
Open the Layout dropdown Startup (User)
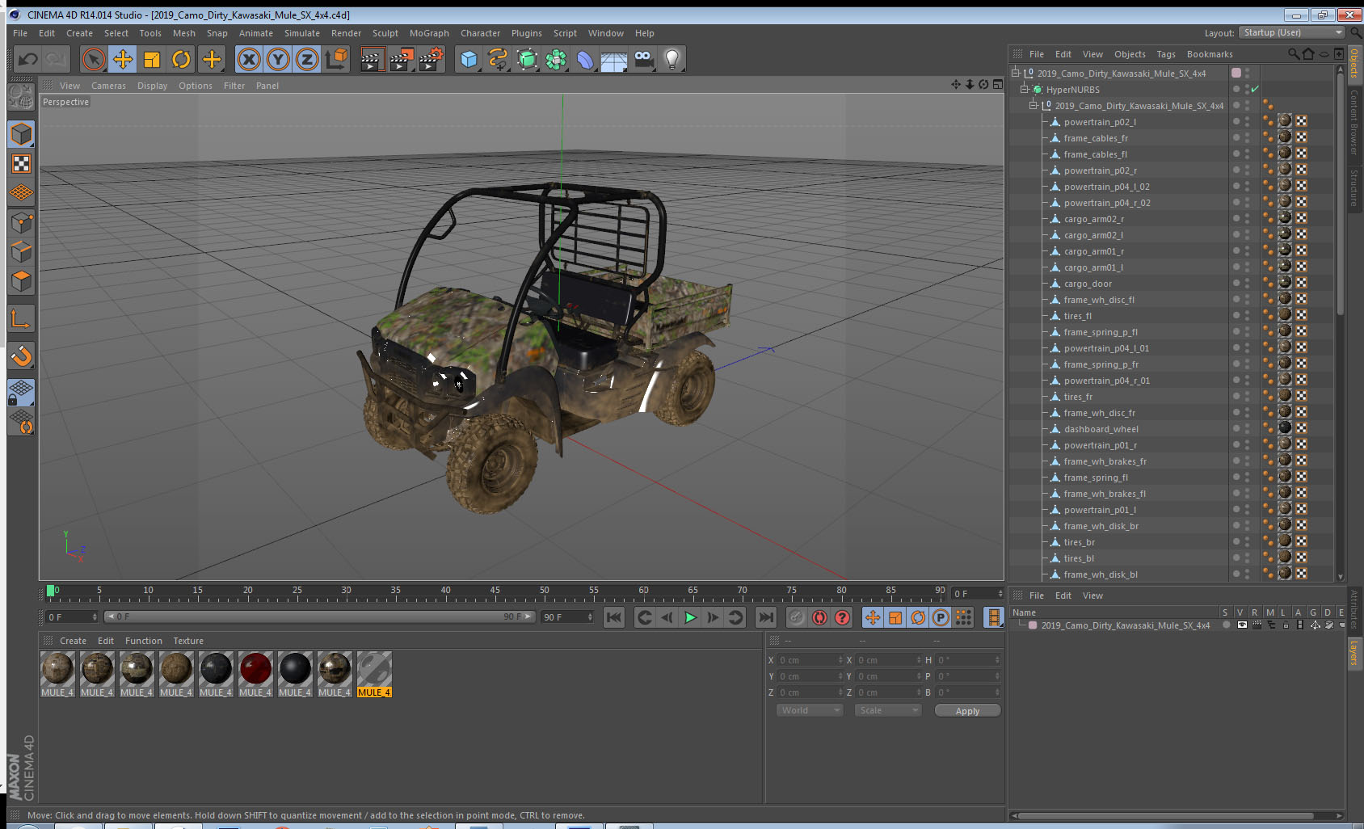tap(1293, 32)
